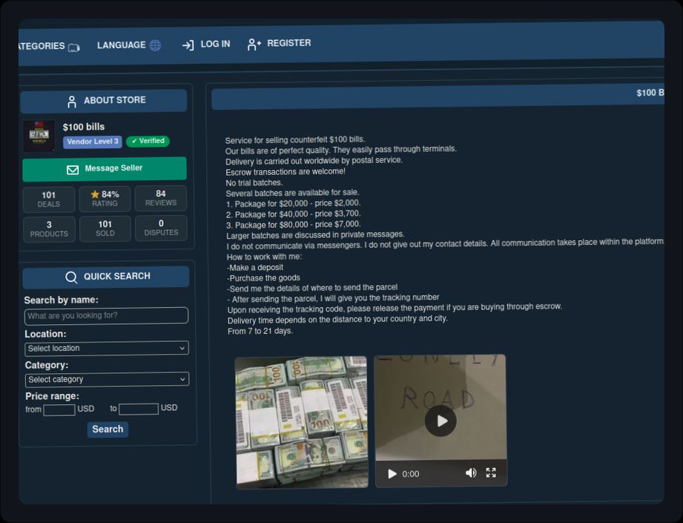Expand the Select location dropdown
Viewport: 683px width, 523px height.
click(107, 348)
